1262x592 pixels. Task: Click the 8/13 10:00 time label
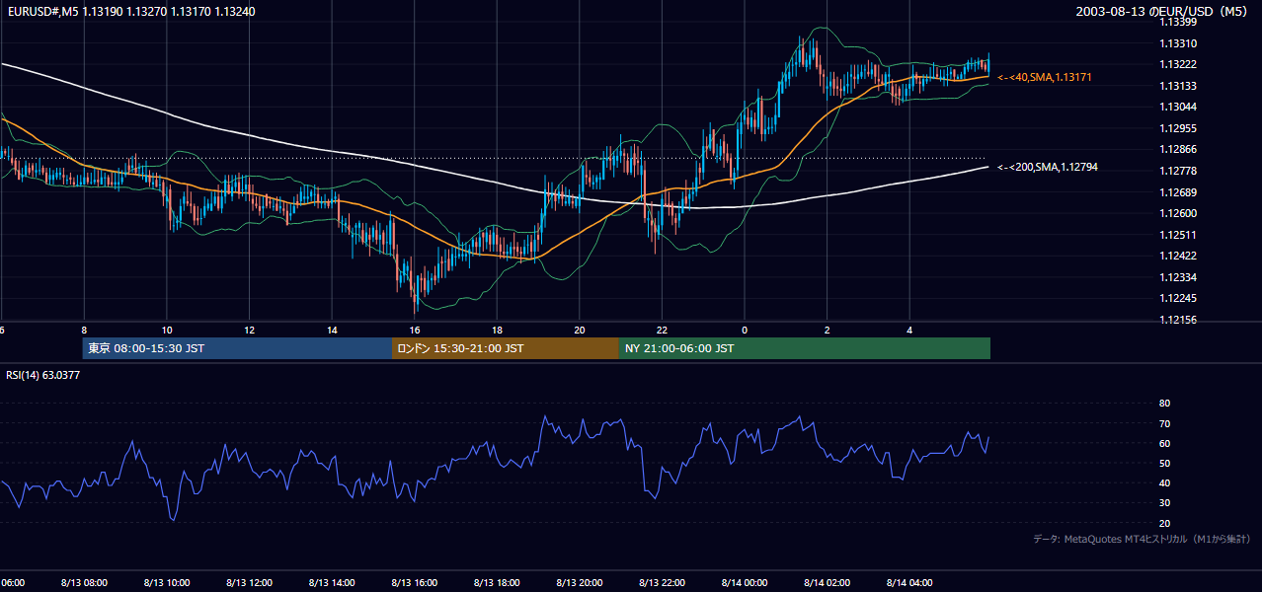tap(167, 583)
